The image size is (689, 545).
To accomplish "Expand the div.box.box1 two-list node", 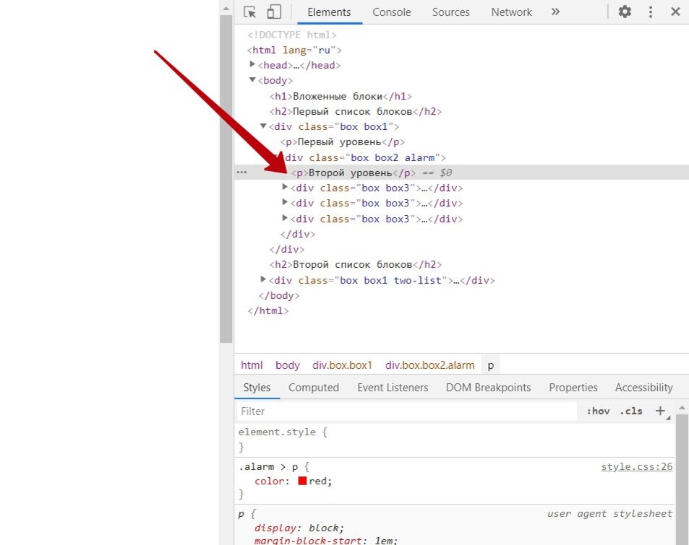I will 262,279.
